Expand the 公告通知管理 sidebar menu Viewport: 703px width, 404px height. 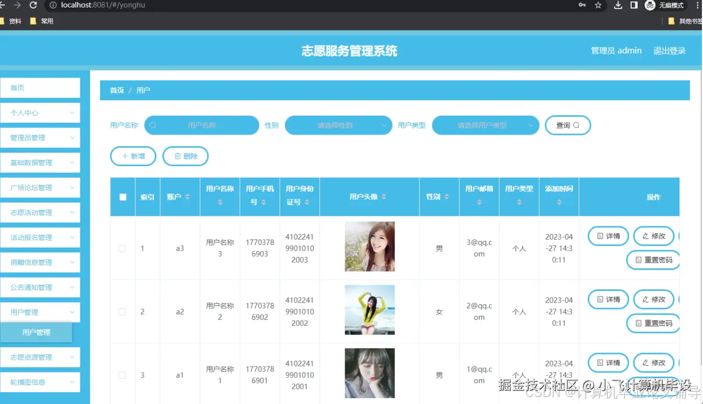pyautogui.click(x=40, y=287)
